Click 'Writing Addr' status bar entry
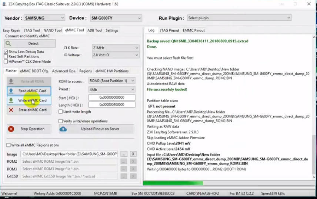This screenshot has width=317, height=199. [57, 193]
